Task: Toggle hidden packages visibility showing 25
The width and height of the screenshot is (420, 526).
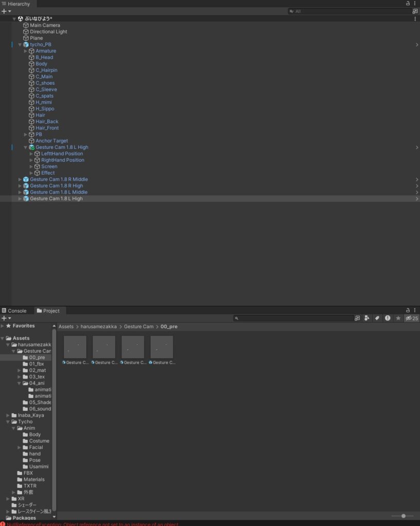Action: point(412,318)
